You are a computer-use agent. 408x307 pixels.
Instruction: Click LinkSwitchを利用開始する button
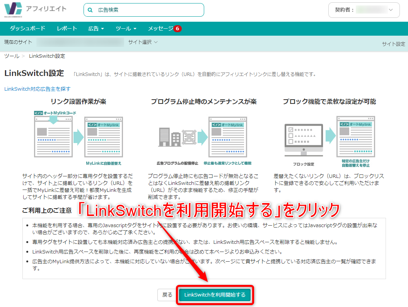pyautogui.click(x=215, y=295)
